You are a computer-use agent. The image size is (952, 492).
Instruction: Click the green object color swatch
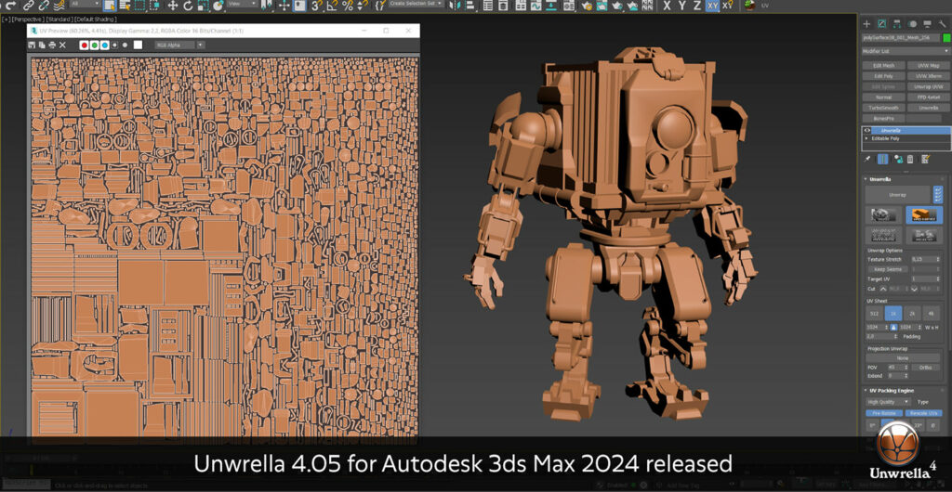pos(945,37)
